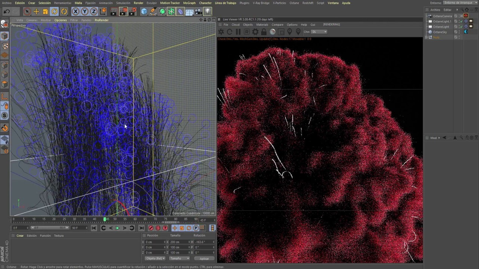Viewport: 479px width, 269px height.
Task: Select the active Rotate tool
Action: [x=55, y=12]
